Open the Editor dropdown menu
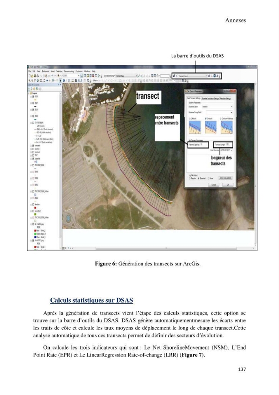Image resolution: width=279 pixels, height=395 pixels. coord(95,81)
